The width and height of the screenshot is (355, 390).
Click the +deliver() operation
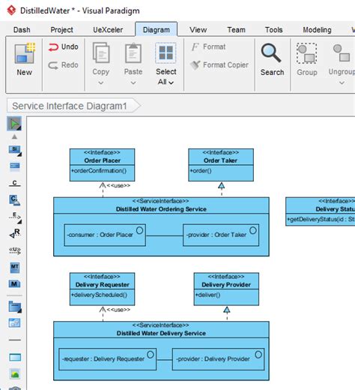[x=207, y=295]
